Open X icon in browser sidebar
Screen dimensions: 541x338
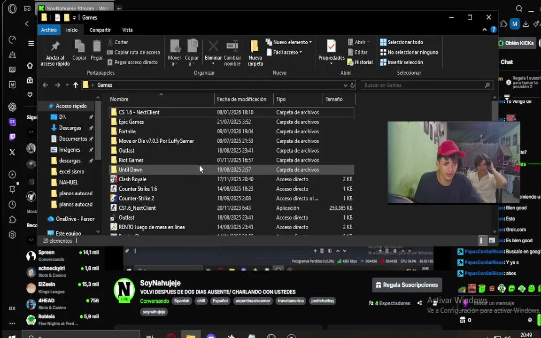click(x=12, y=152)
